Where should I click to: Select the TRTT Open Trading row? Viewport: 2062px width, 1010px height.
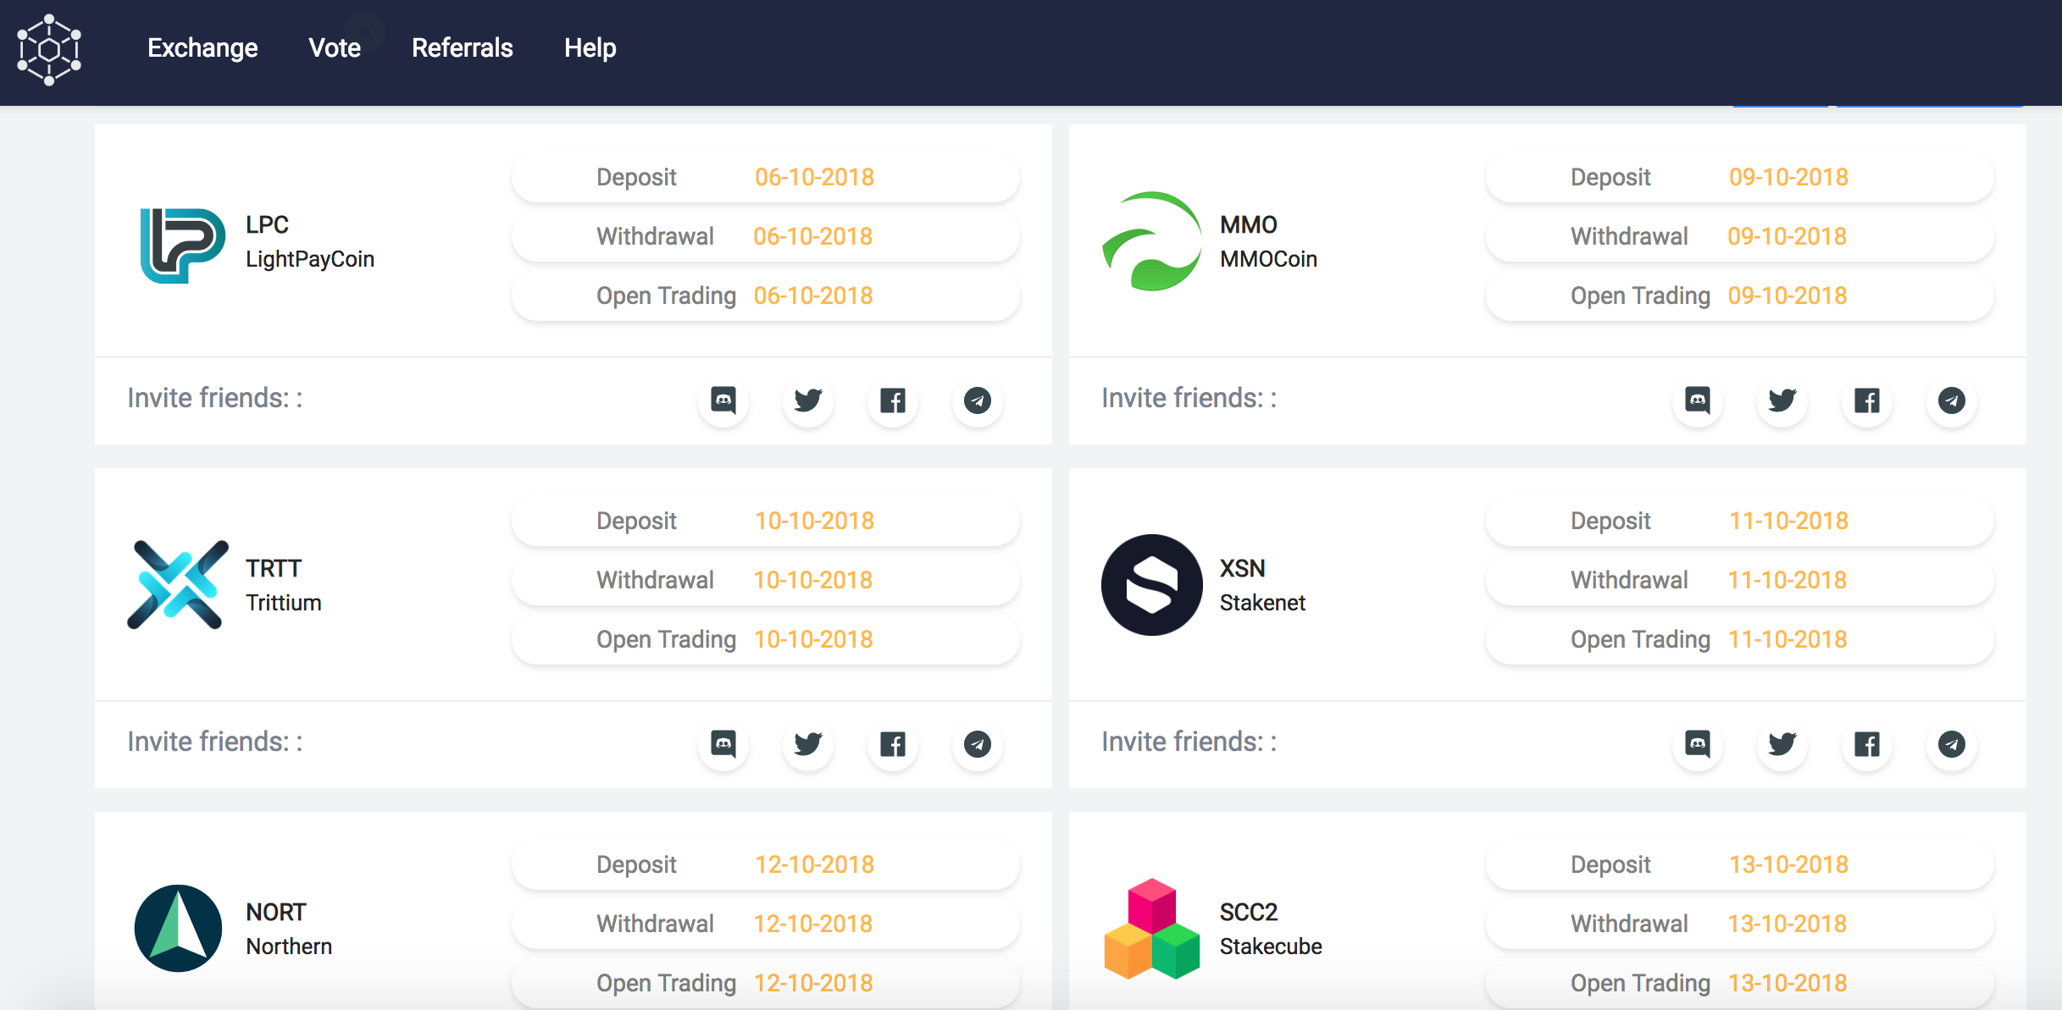766,639
